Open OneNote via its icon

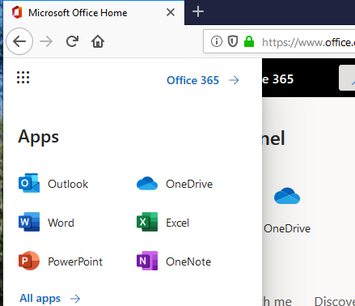147,261
